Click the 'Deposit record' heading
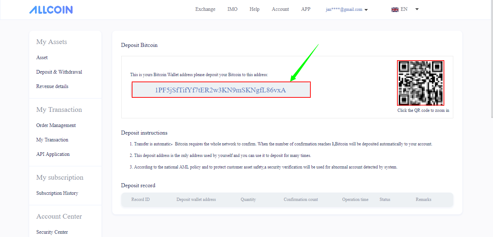This screenshot has height=237, width=493. (138, 186)
